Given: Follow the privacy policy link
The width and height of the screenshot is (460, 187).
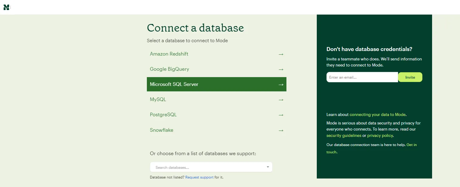Looking at the screenshot, I should click(x=380, y=136).
